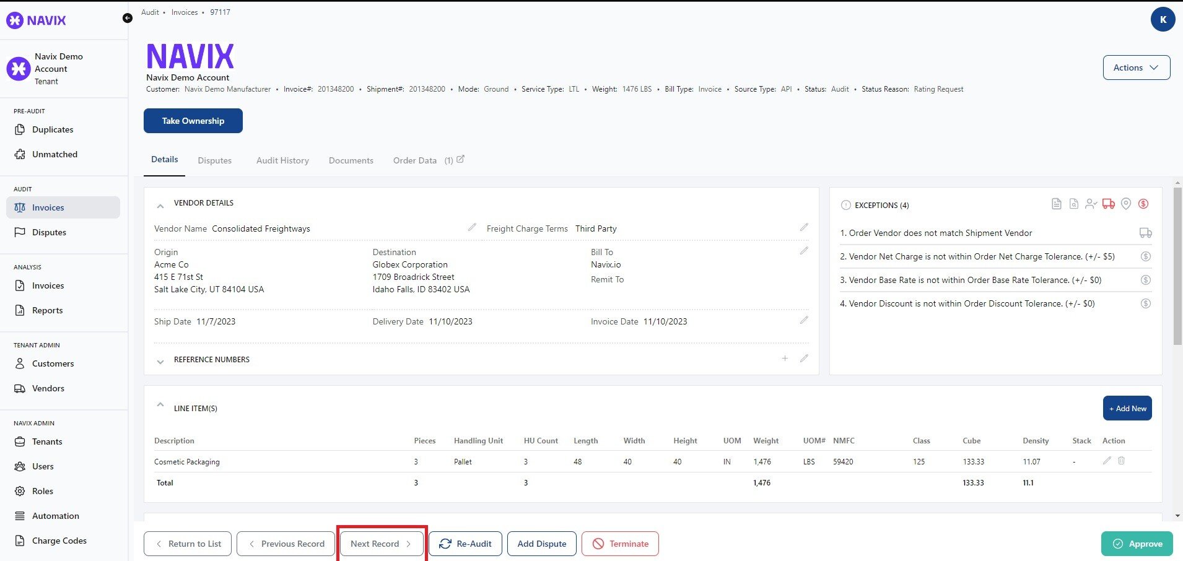The image size is (1183, 561).
Task: Click + Add New line item button
Action: point(1127,408)
